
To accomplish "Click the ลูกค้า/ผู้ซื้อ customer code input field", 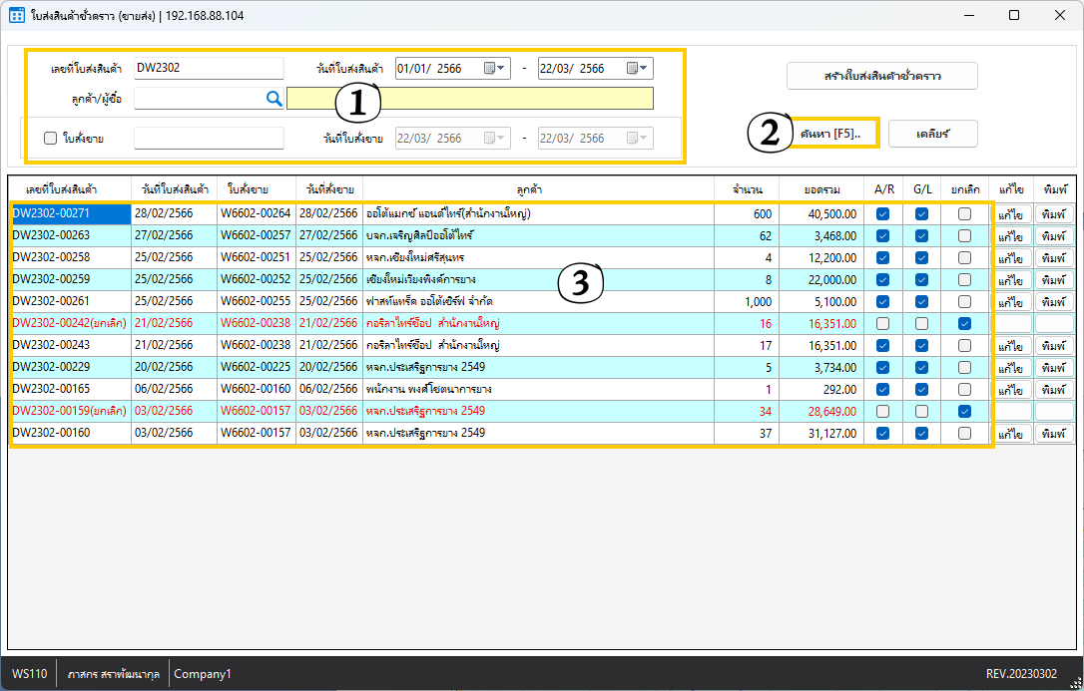I will 197,98.
